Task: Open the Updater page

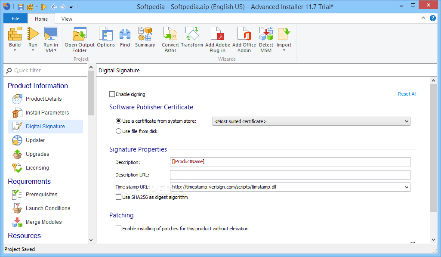Action: coord(45,140)
